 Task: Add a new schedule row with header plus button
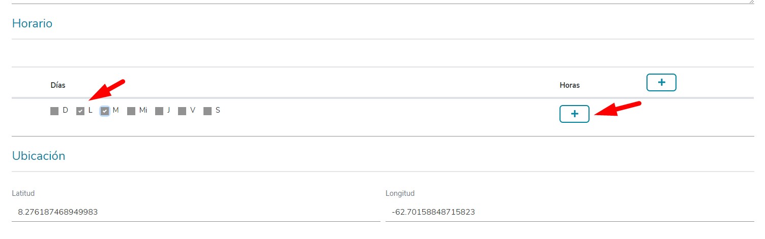[x=661, y=82]
